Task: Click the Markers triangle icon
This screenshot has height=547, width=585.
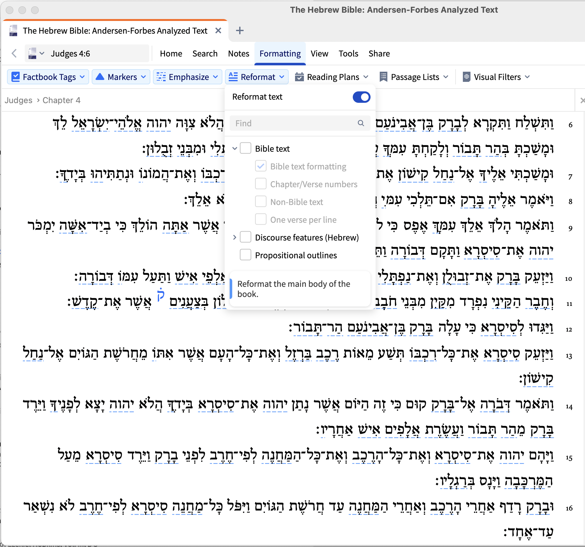Action: (x=100, y=77)
